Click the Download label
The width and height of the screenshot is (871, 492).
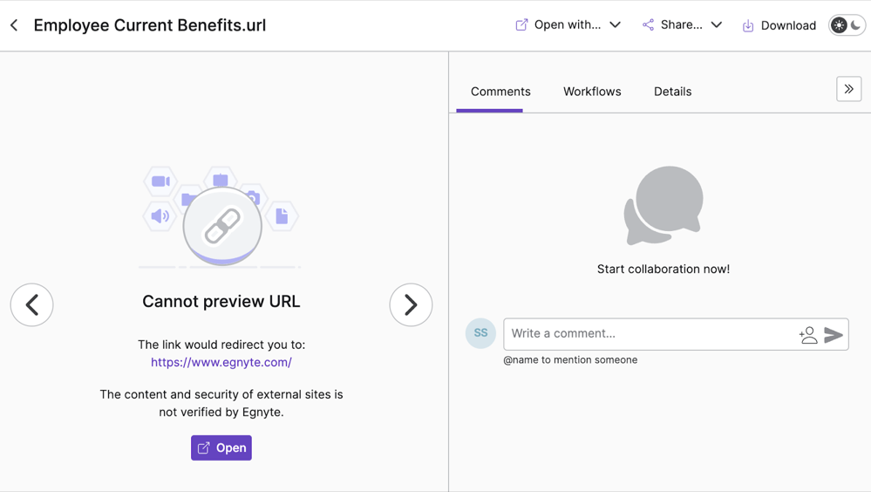(788, 25)
